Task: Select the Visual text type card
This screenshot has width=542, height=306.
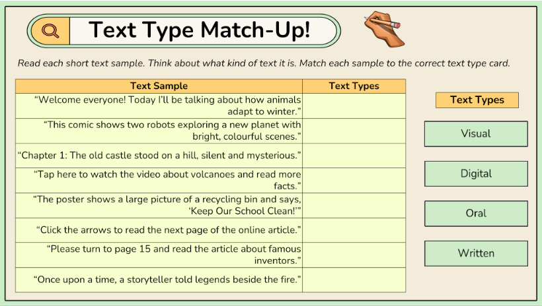Action: [x=476, y=134]
